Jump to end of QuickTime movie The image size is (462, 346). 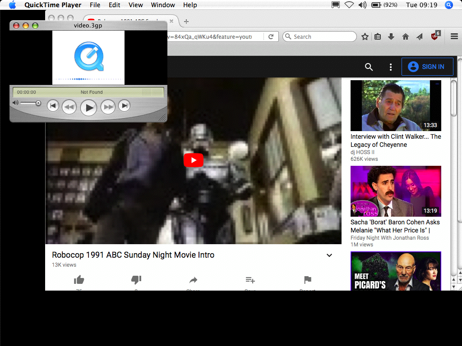point(125,106)
